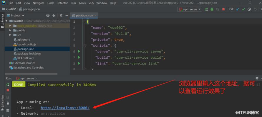
Task: Open the Tools menu
Action: point(82,3)
